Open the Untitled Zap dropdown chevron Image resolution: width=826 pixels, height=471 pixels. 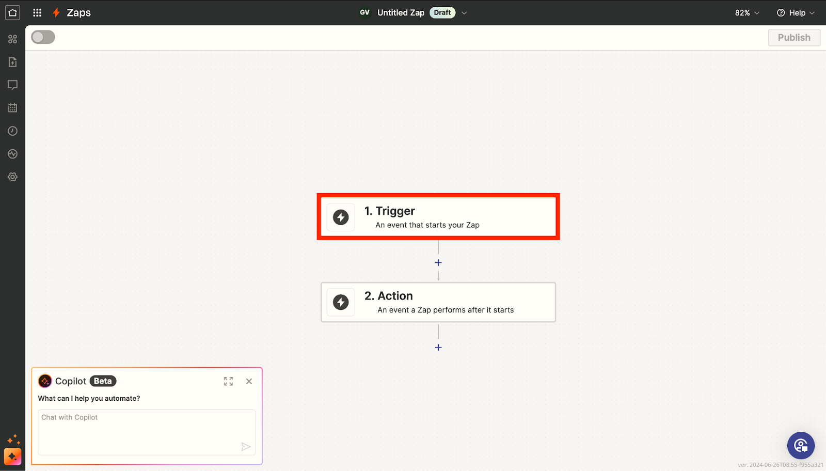(x=464, y=13)
